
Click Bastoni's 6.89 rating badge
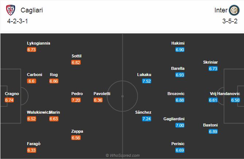(213, 132)
